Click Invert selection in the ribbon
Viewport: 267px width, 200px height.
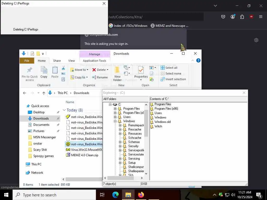pyautogui.click(x=173, y=79)
